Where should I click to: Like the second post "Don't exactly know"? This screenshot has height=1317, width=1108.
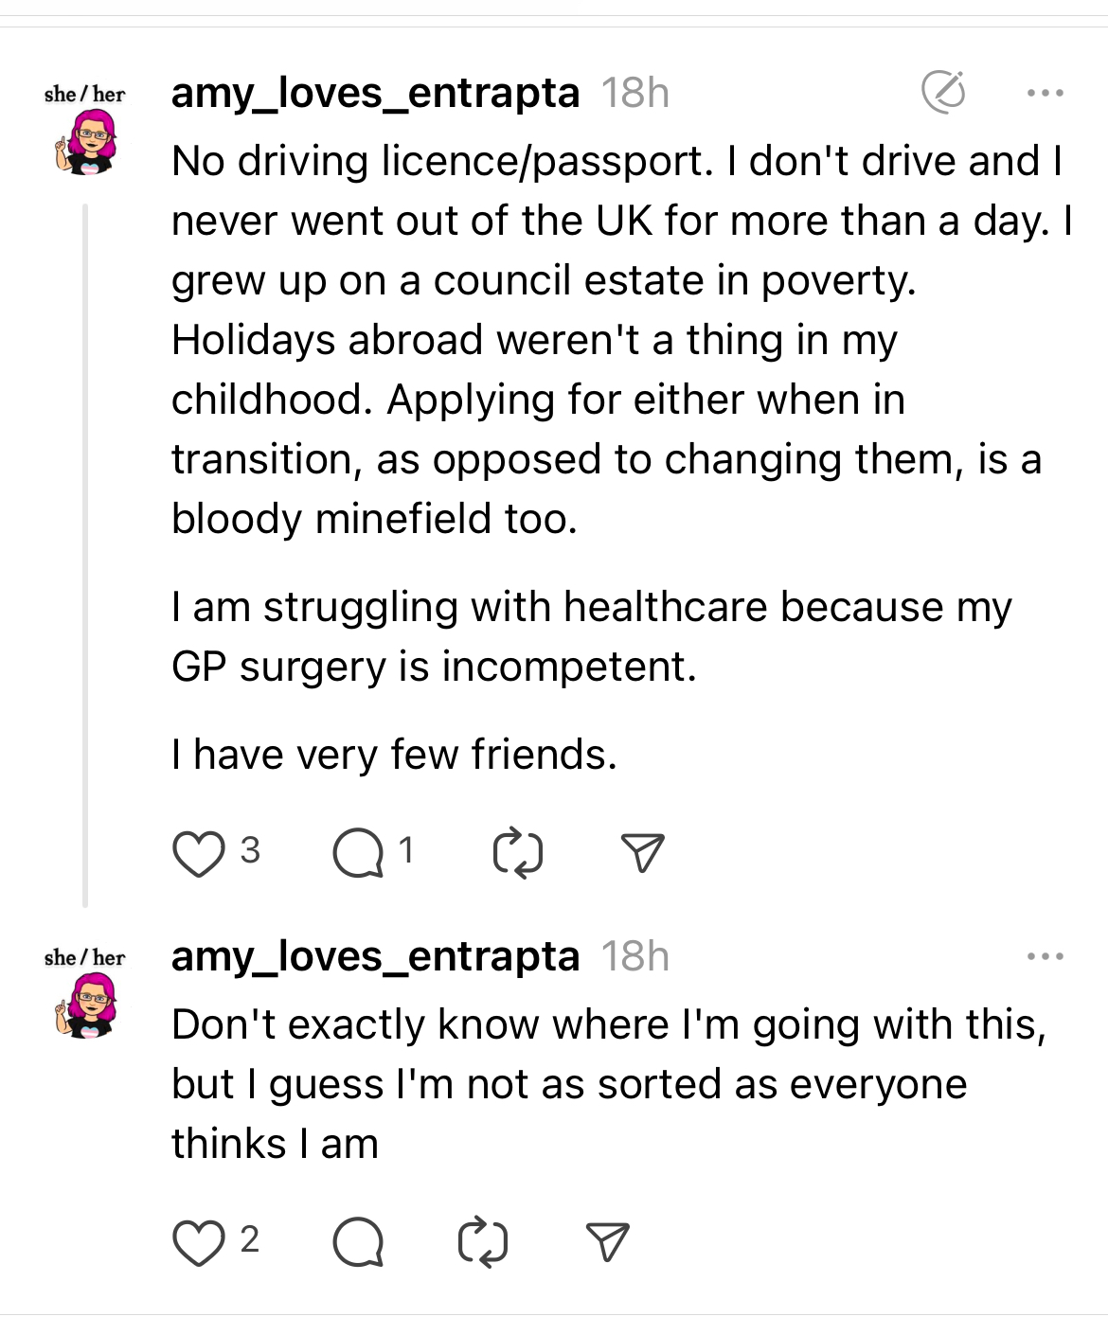[x=199, y=1243]
